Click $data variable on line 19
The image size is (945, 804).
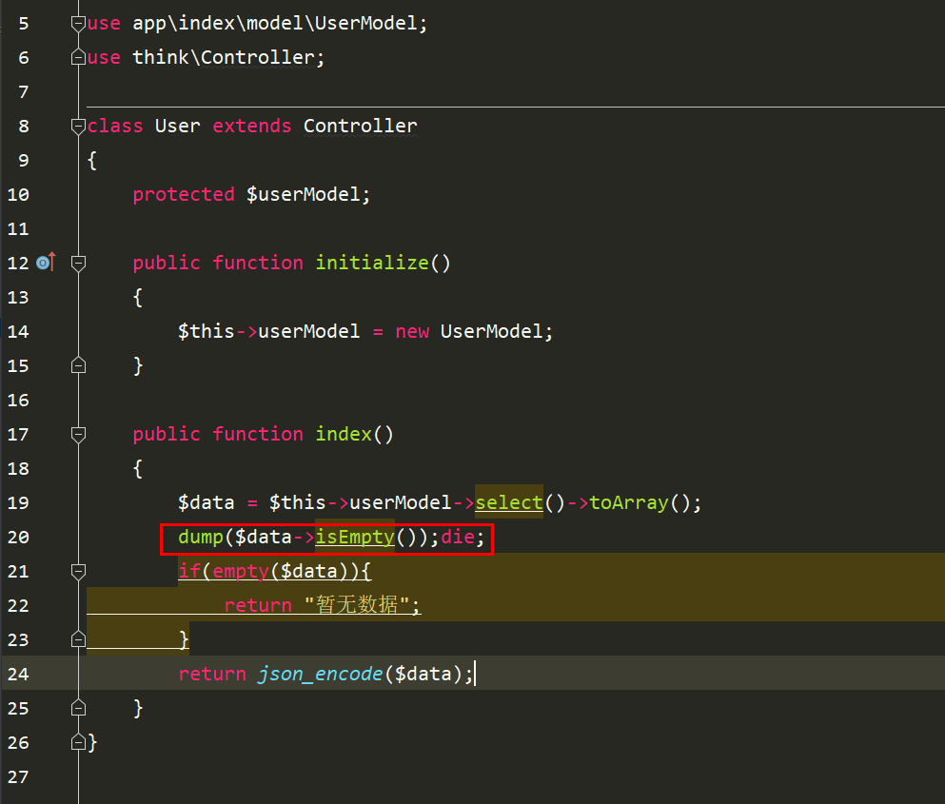(x=207, y=502)
